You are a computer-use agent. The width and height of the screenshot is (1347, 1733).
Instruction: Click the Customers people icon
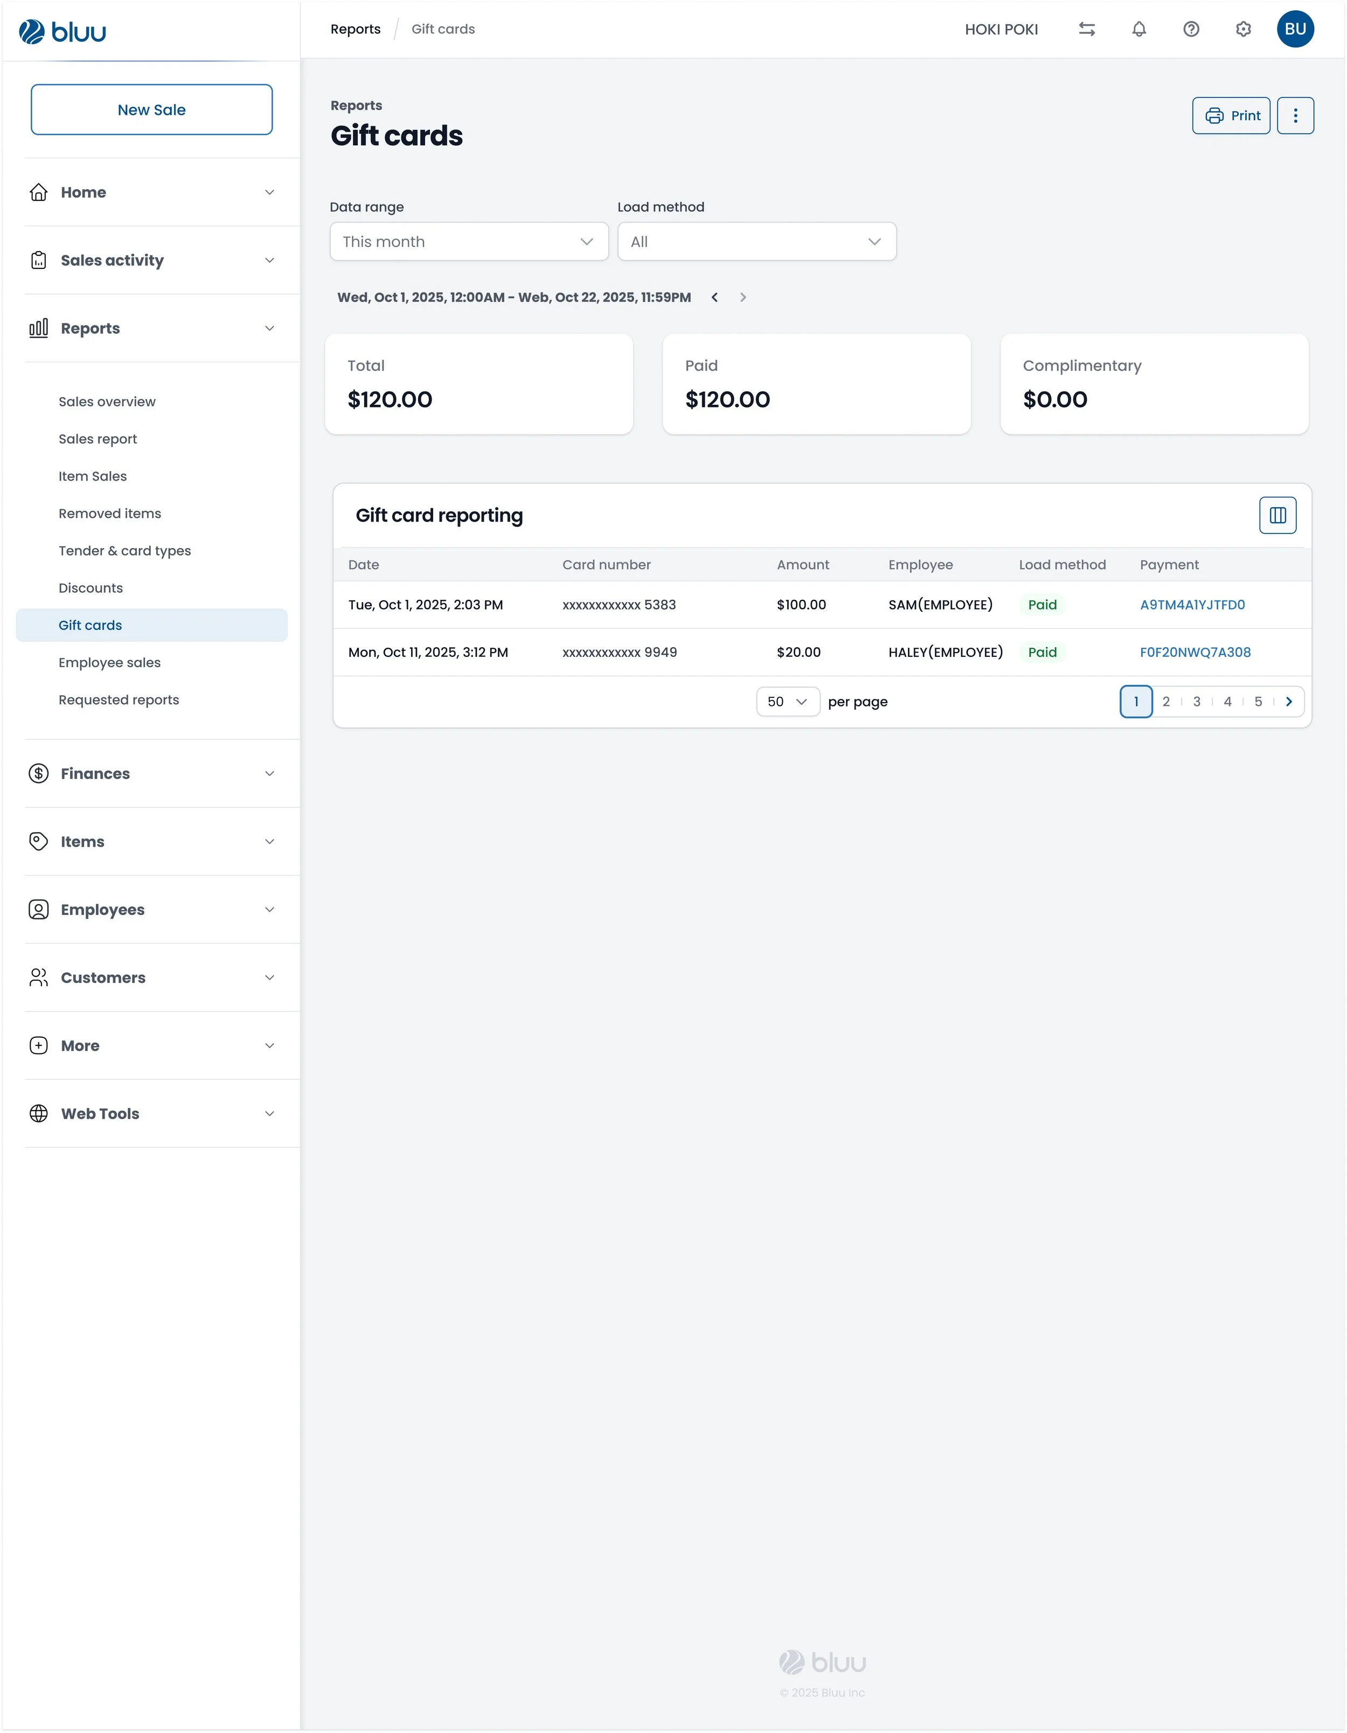pos(38,978)
